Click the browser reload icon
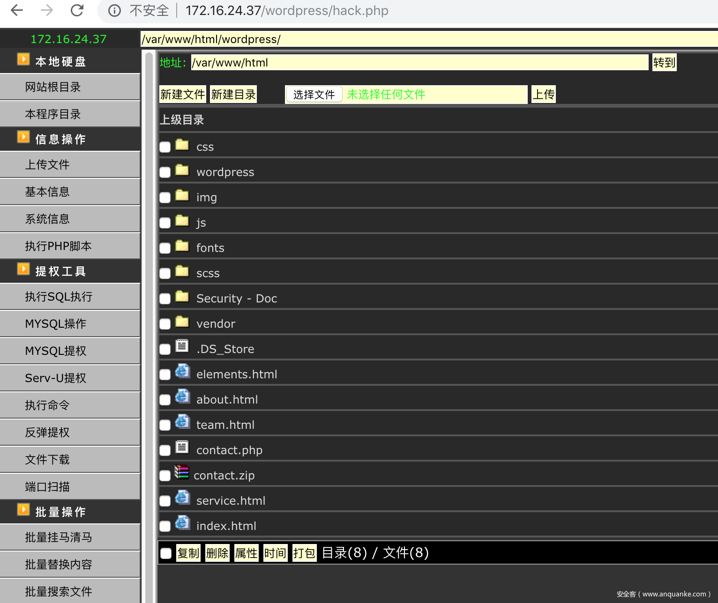 pos(77,10)
